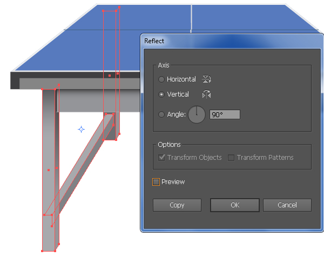
Task: Click the Copy button
Action: (x=177, y=205)
